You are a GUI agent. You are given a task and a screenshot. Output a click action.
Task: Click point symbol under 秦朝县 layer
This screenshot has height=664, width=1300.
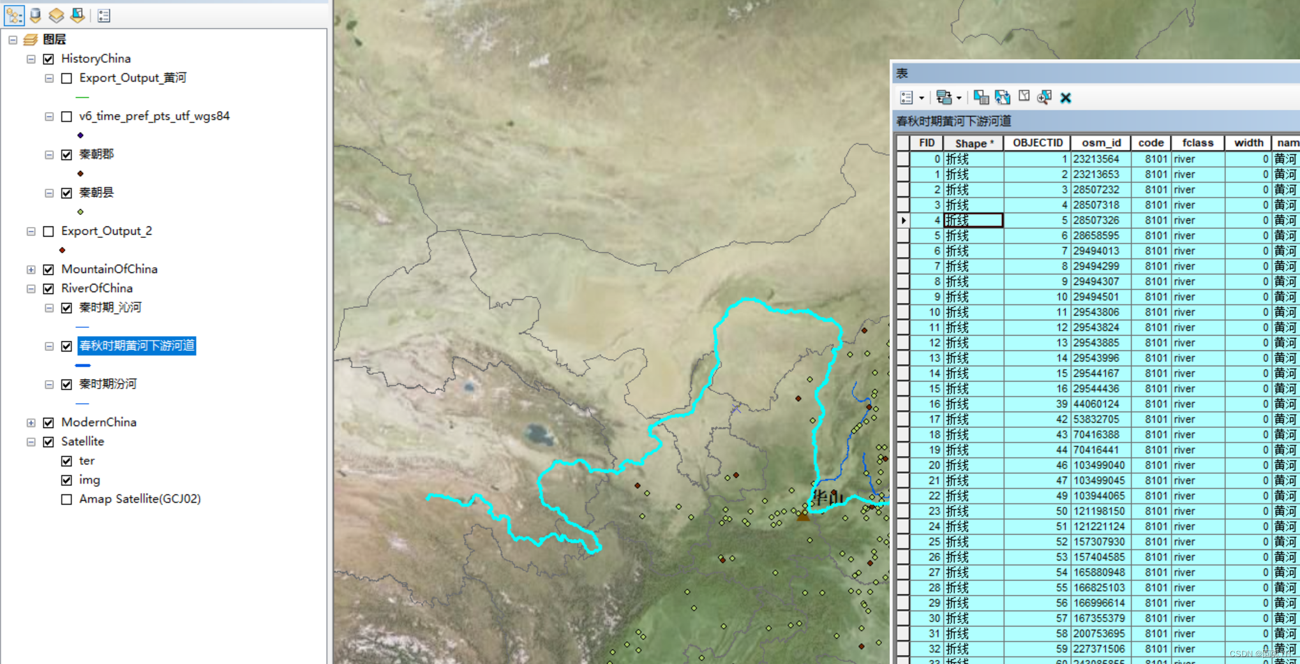(80, 212)
